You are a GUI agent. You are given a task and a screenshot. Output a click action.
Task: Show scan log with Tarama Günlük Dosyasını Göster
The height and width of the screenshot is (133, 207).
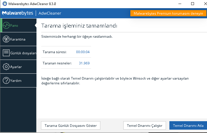point(71,125)
